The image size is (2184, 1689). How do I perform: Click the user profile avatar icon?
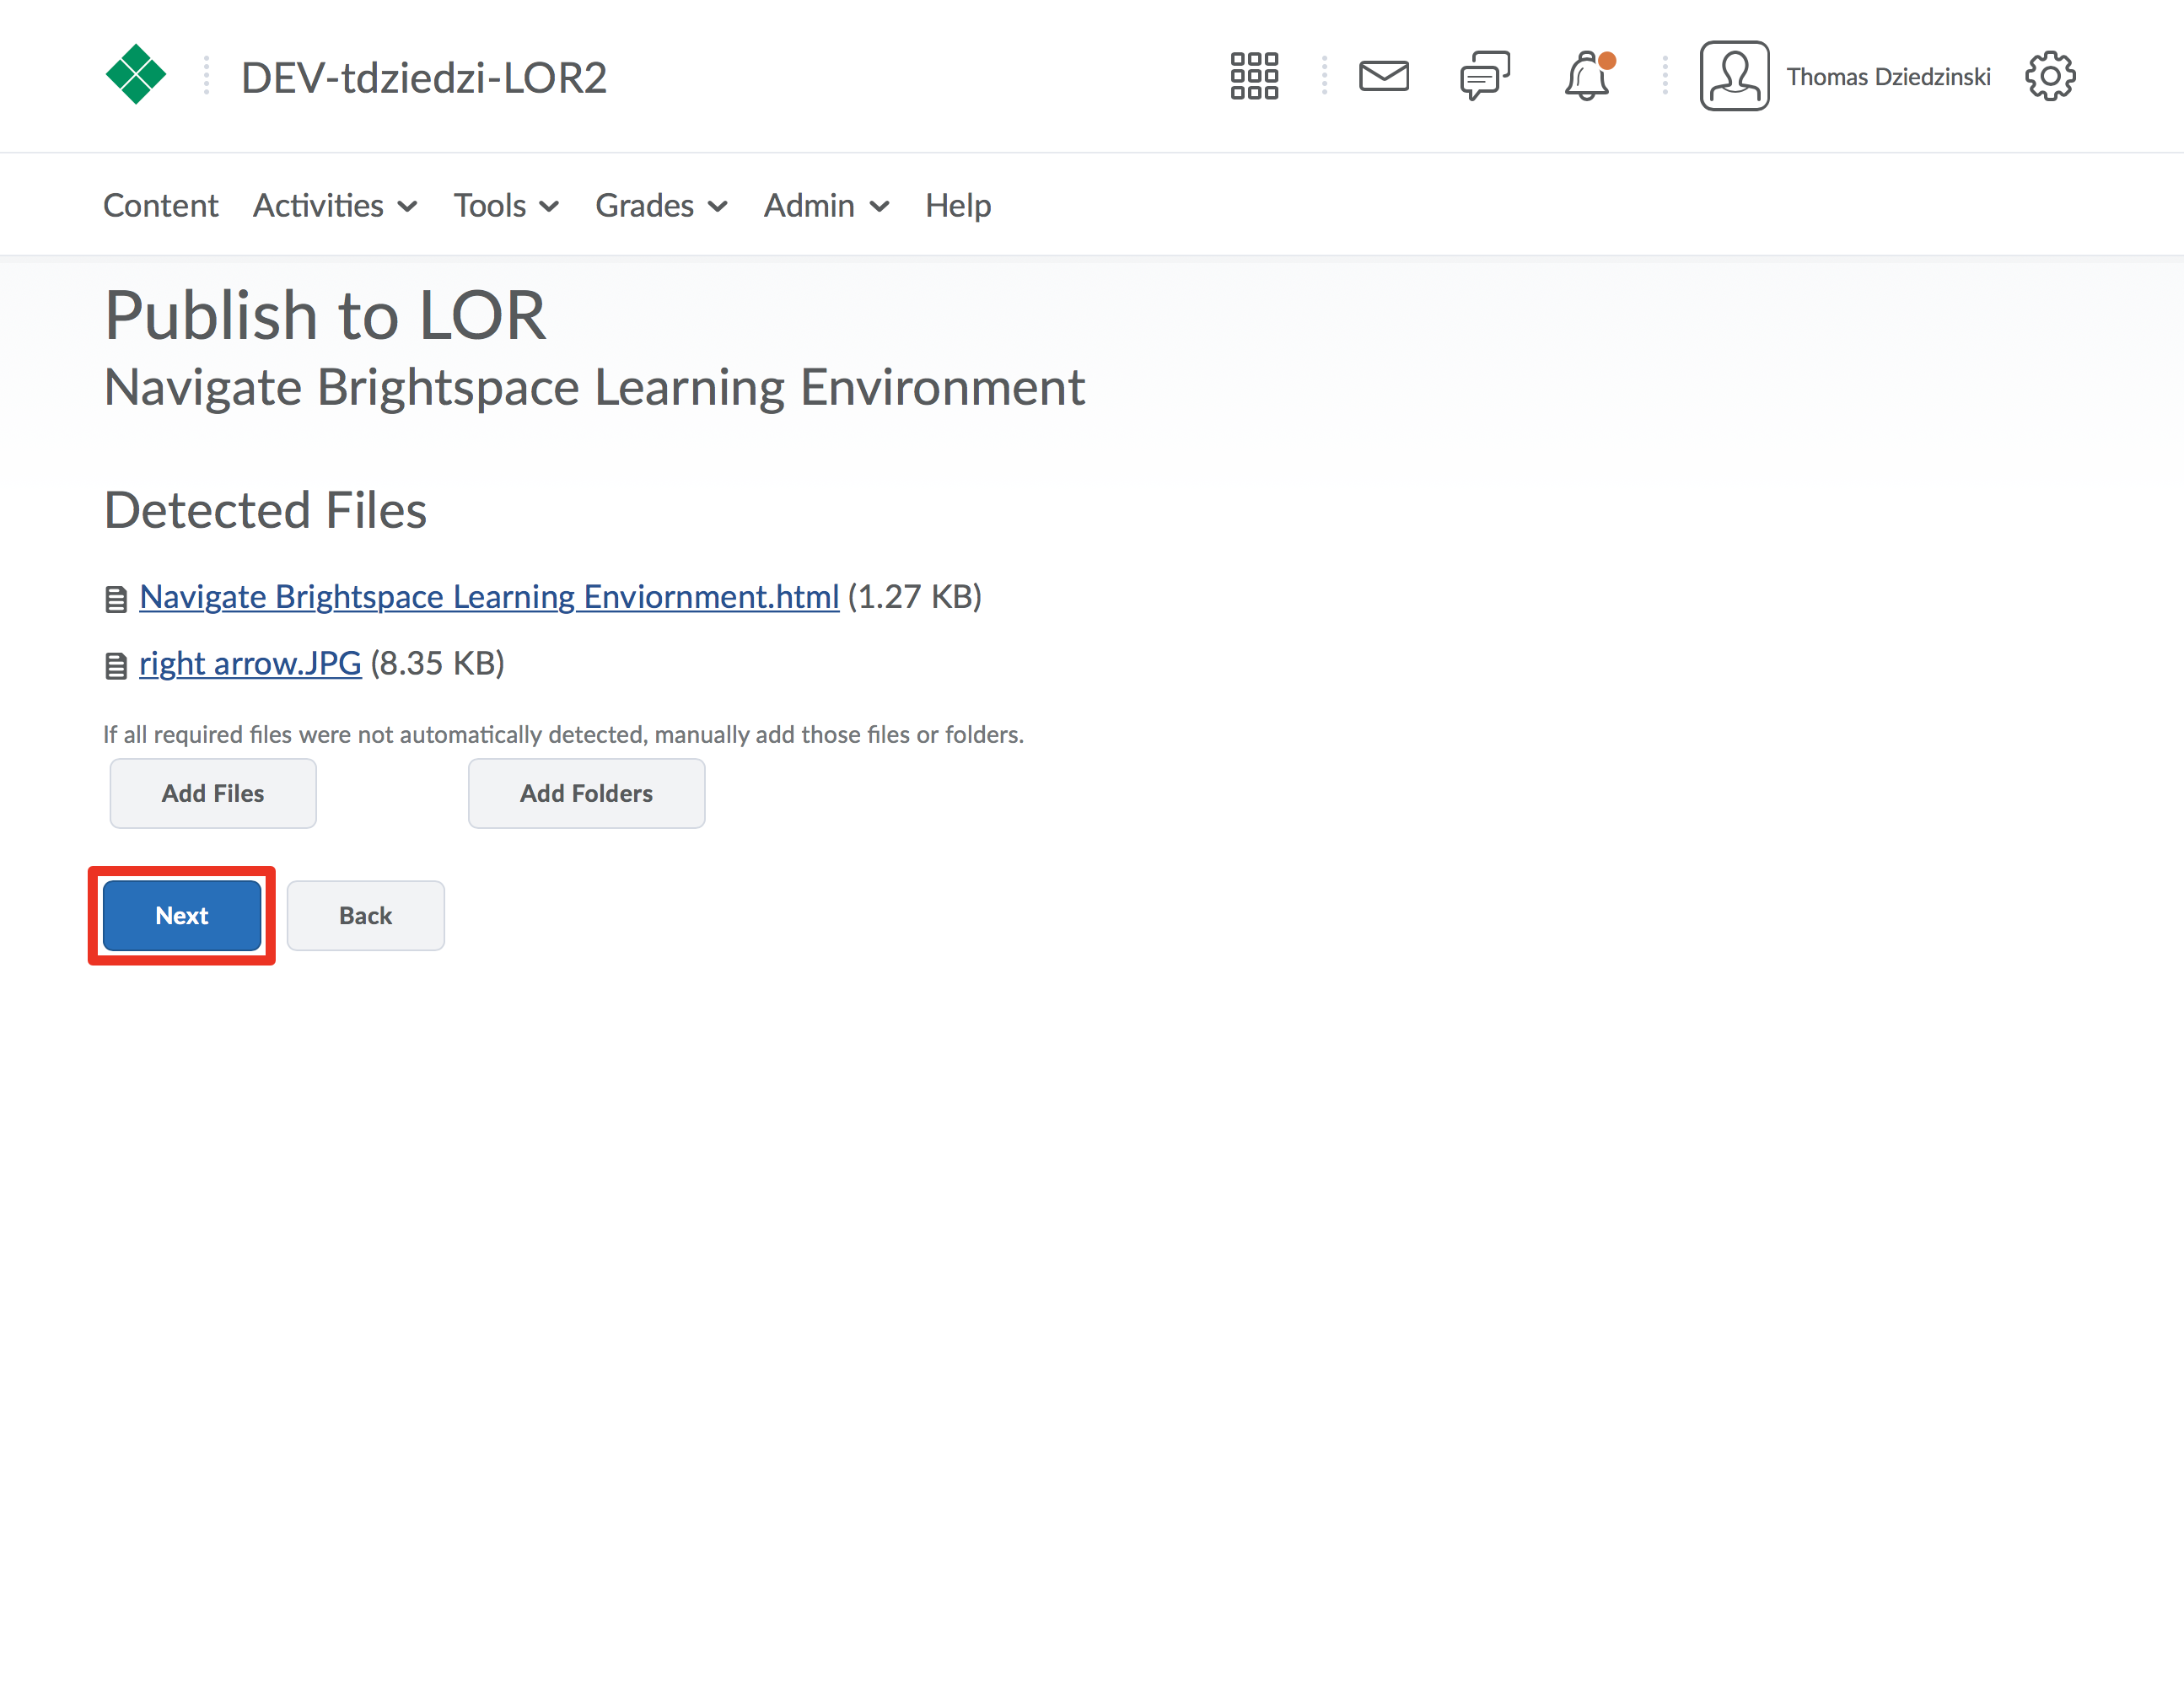pos(1734,76)
